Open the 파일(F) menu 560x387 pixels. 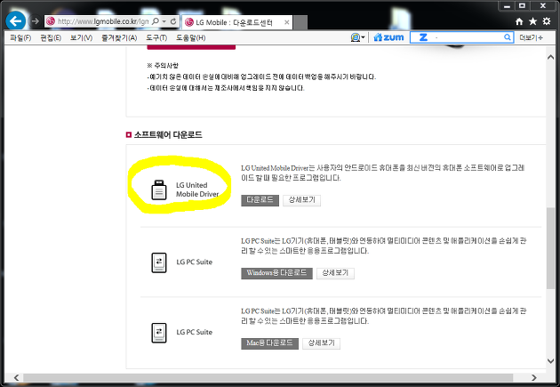point(20,38)
